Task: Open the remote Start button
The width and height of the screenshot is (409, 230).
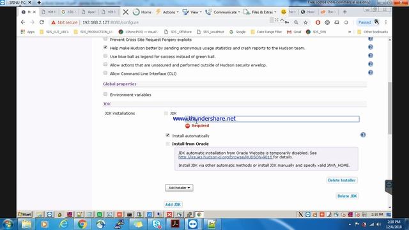Action: [24, 215]
